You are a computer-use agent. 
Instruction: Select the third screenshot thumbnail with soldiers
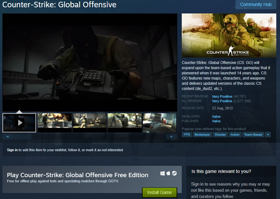(90, 123)
